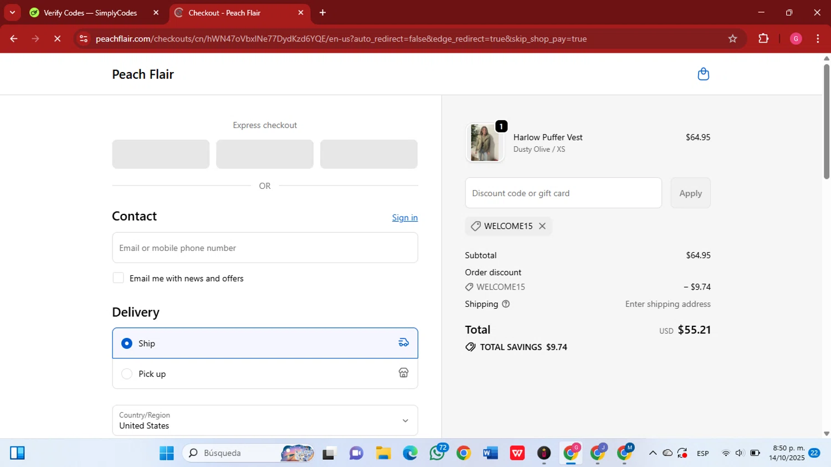The width and height of the screenshot is (831, 467).
Task: Switch to the Verify Codes — SimplyCodes tab
Action: click(x=91, y=13)
